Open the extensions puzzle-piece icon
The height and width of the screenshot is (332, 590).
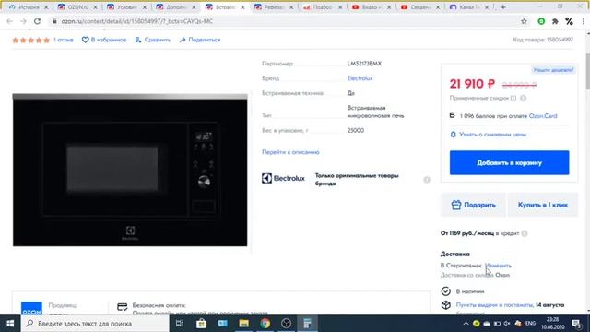click(555, 21)
